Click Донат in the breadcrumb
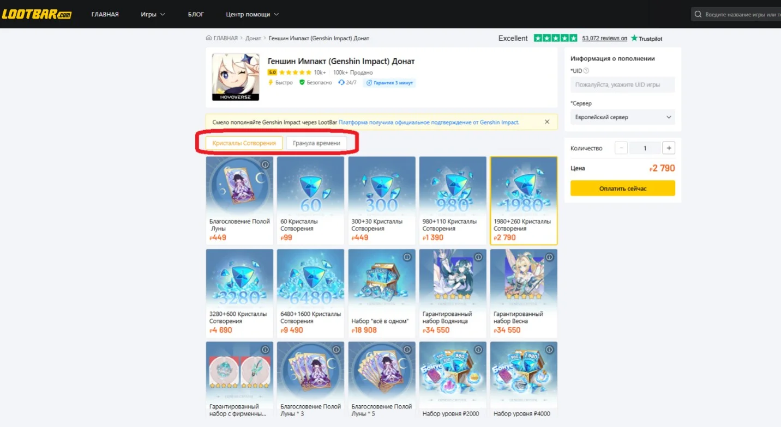 click(x=253, y=38)
